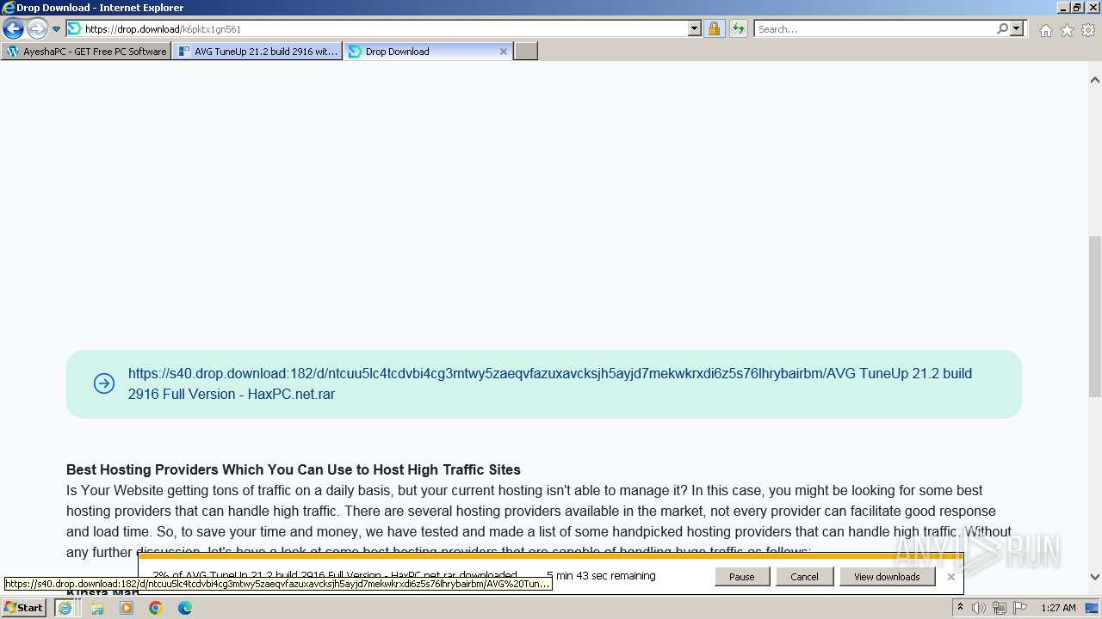Open the media player taskbar icon
The width and height of the screenshot is (1102, 619).
127,608
